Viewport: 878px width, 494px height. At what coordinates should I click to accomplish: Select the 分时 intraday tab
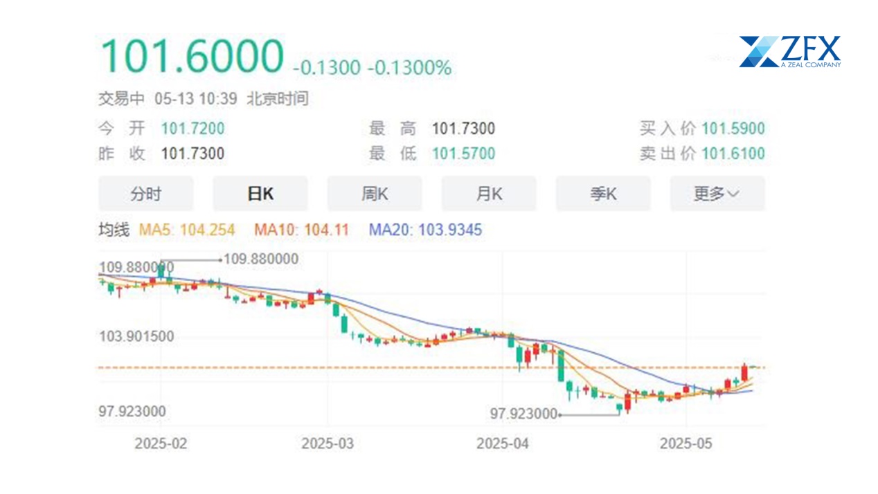pyautogui.click(x=145, y=194)
